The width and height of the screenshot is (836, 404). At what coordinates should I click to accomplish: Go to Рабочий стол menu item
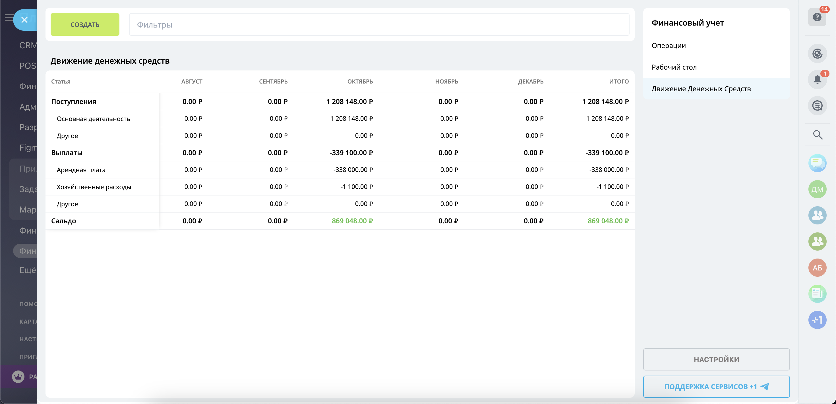click(674, 67)
